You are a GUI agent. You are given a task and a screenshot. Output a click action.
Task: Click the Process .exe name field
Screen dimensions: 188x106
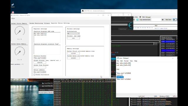[73, 38]
